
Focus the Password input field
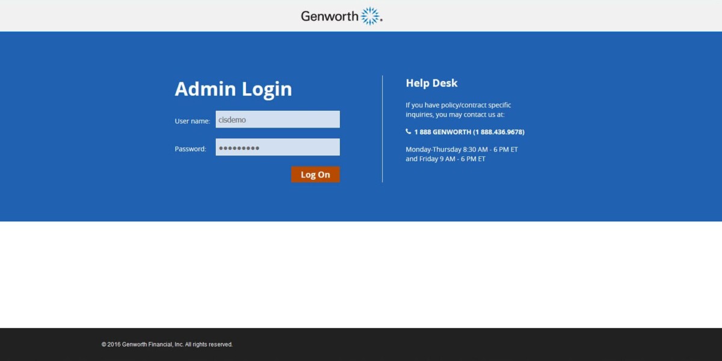278,147
